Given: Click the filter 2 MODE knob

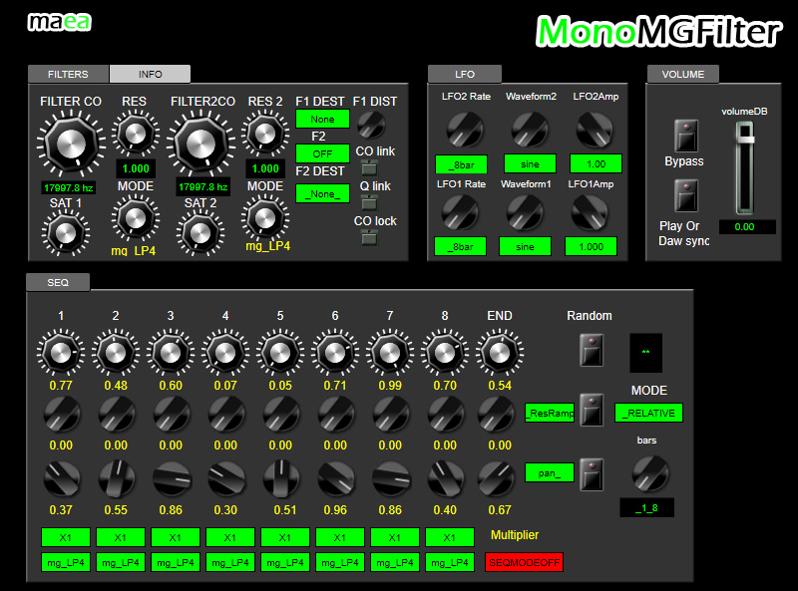Looking at the screenshot, I should 264,218.
